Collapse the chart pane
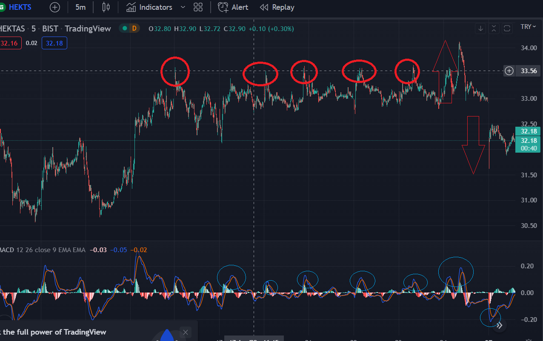This screenshot has width=543, height=341. click(x=494, y=28)
